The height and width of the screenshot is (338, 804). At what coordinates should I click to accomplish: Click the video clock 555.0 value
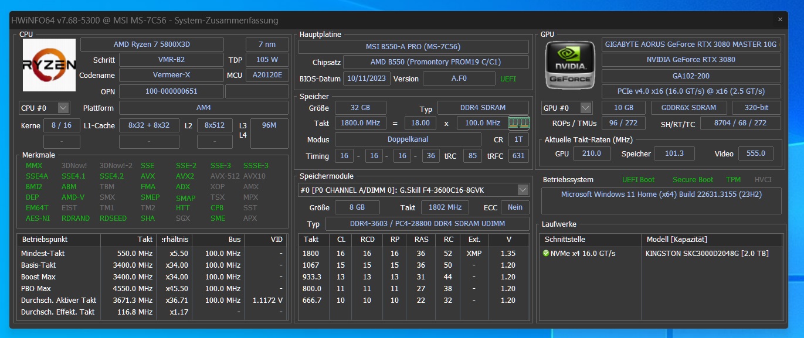(756, 153)
